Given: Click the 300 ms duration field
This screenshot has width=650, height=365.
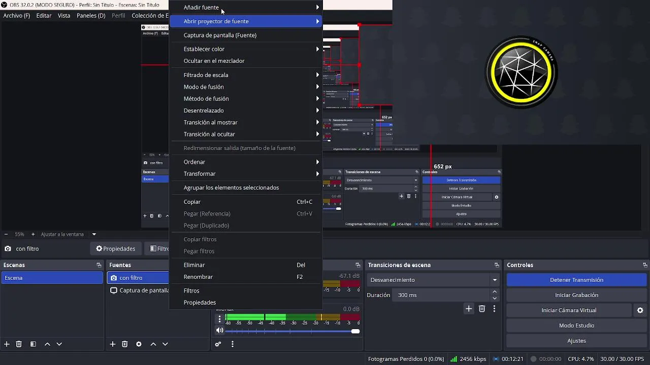Looking at the screenshot, I should point(441,295).
